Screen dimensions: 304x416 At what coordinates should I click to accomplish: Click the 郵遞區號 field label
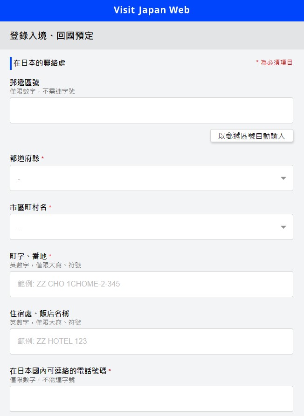25,82
